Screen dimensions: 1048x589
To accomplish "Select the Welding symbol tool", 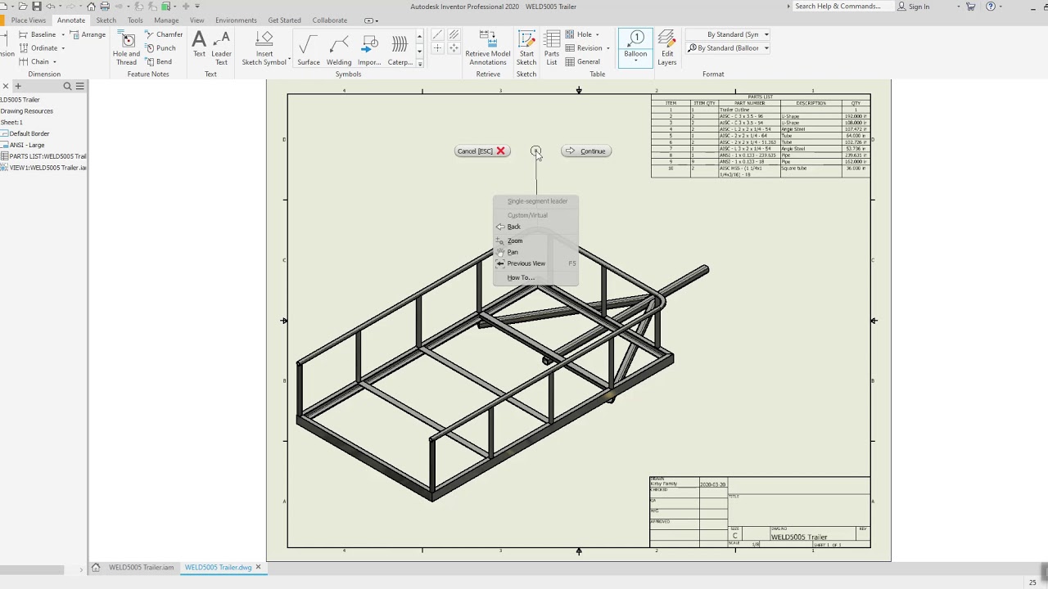I will pos(339,50).
